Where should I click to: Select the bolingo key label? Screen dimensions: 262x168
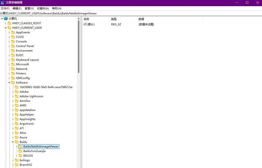point(25,160)
